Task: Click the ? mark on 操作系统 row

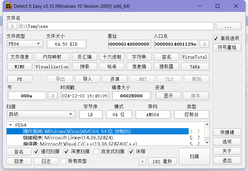Action: click(x=198, y=131)
